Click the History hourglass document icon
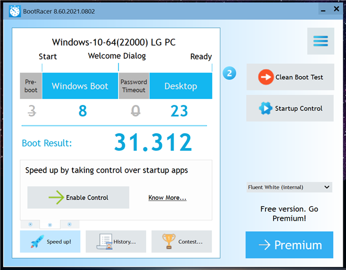Viewport: 346px width, 270px height. point(105,241)
